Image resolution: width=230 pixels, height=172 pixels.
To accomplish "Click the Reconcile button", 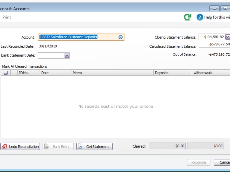I will point(199,162).
